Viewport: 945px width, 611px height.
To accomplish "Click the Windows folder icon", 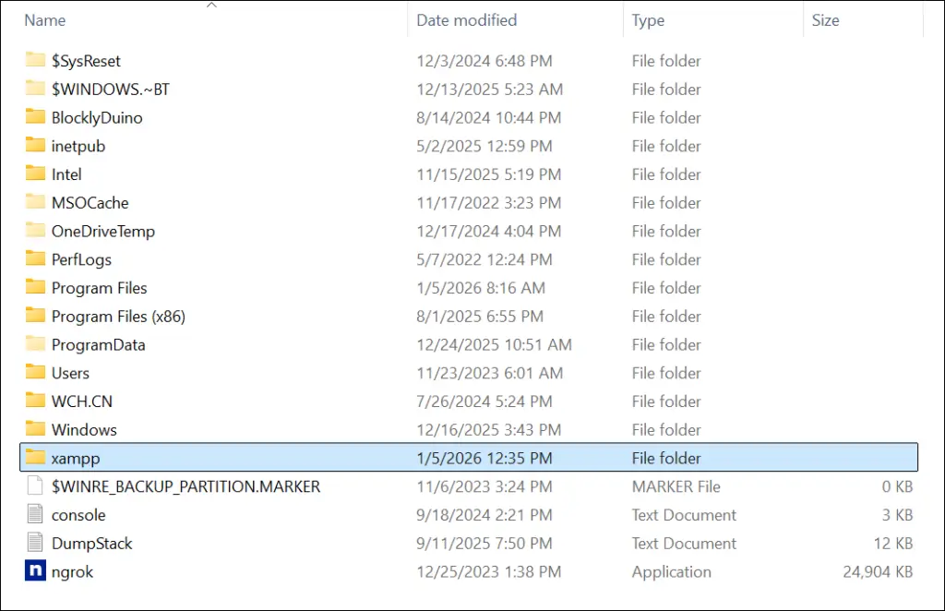I will coord(35,429).
